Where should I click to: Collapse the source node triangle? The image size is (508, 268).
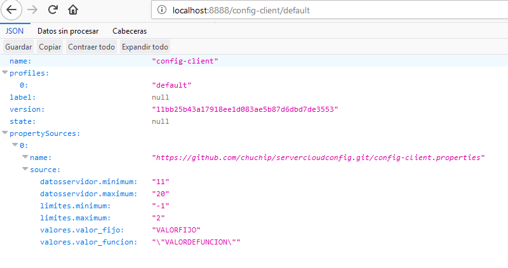25,170
